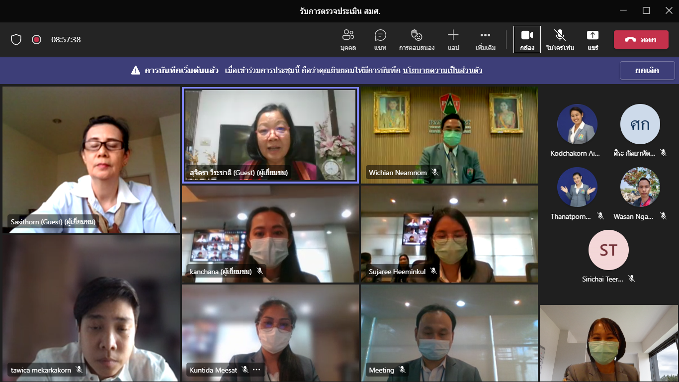
Task: Dismiss the recording banner with ยกเลิก
Action: (647, 71)
